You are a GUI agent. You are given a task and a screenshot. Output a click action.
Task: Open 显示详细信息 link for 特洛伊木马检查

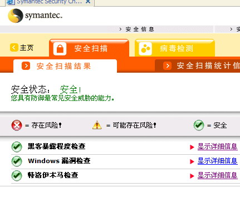(218, 175)
